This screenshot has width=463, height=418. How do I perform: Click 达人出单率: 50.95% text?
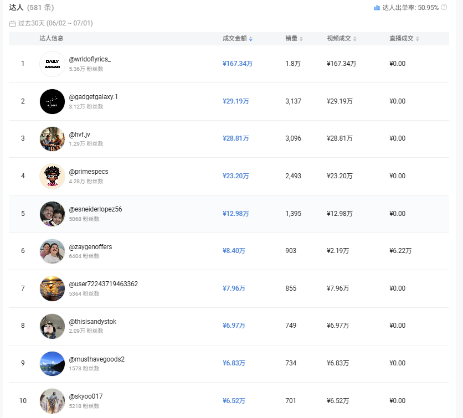click(410, 8)
